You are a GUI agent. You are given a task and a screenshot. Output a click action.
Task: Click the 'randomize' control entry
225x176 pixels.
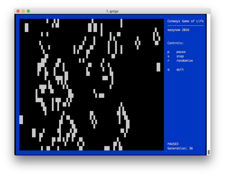[184, 61]
